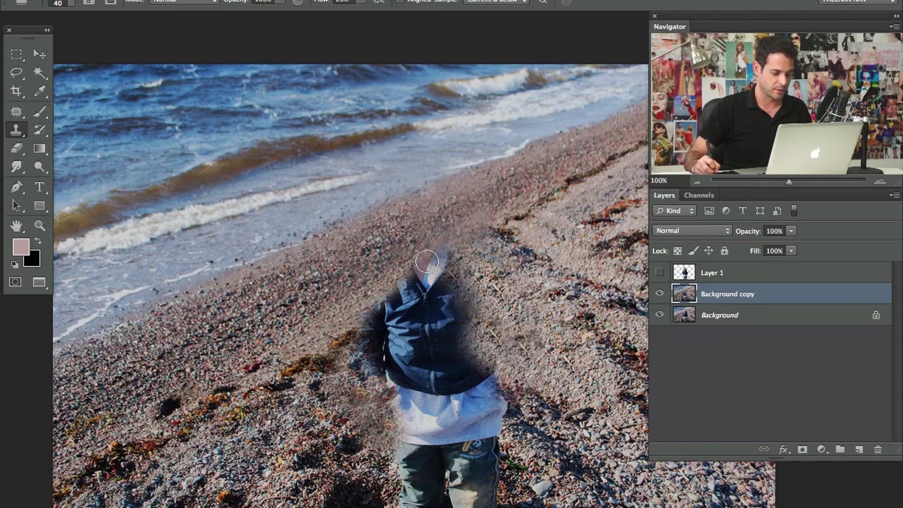Add a layer mask to Background copy

point(802,449)
